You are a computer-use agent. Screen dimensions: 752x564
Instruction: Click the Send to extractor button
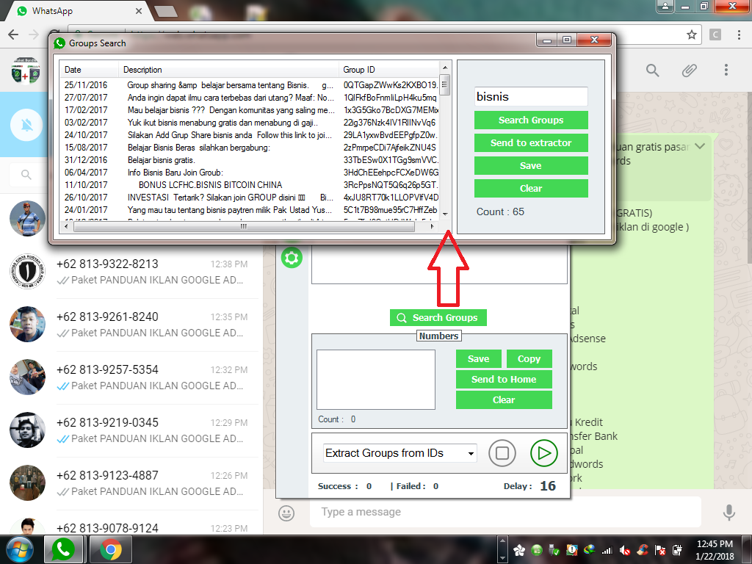(531, 143)
